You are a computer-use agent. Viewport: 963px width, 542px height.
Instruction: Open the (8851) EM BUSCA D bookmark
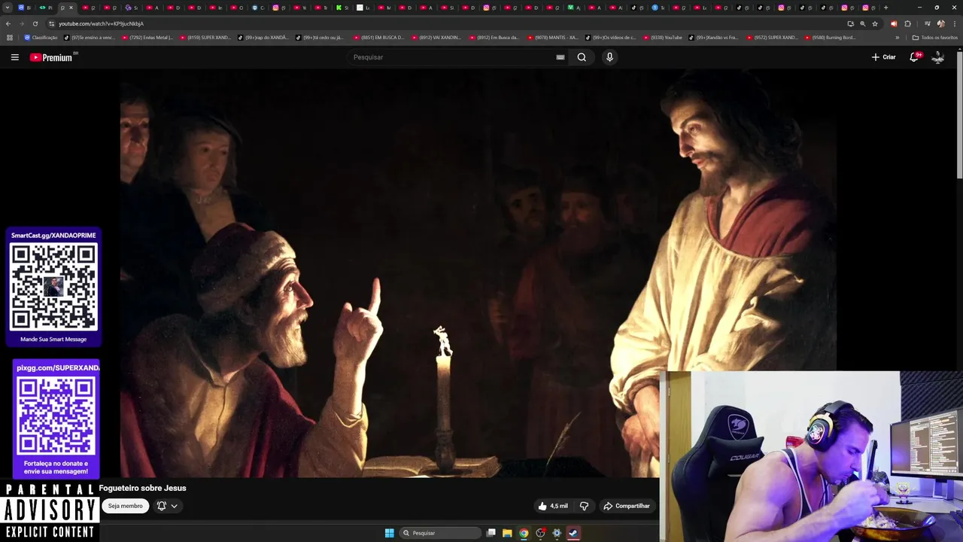(x=378, y=38)
